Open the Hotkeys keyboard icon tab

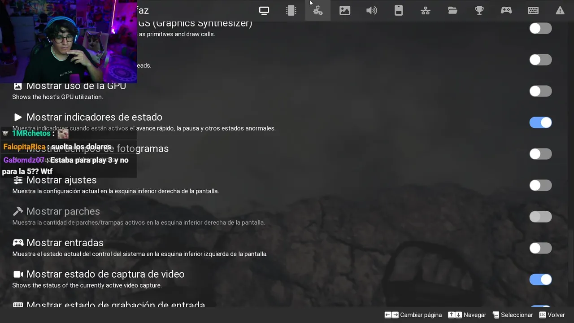click(533, 10)
